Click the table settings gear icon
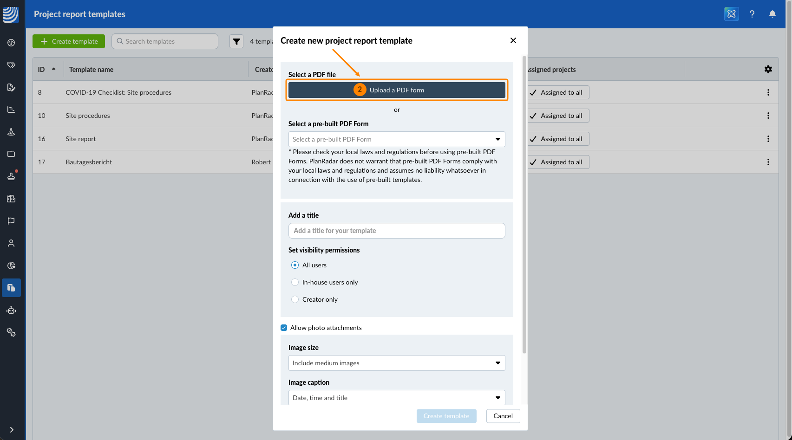Image resolution: width=792 pixels, height=440 pixels. coord(768,69)
